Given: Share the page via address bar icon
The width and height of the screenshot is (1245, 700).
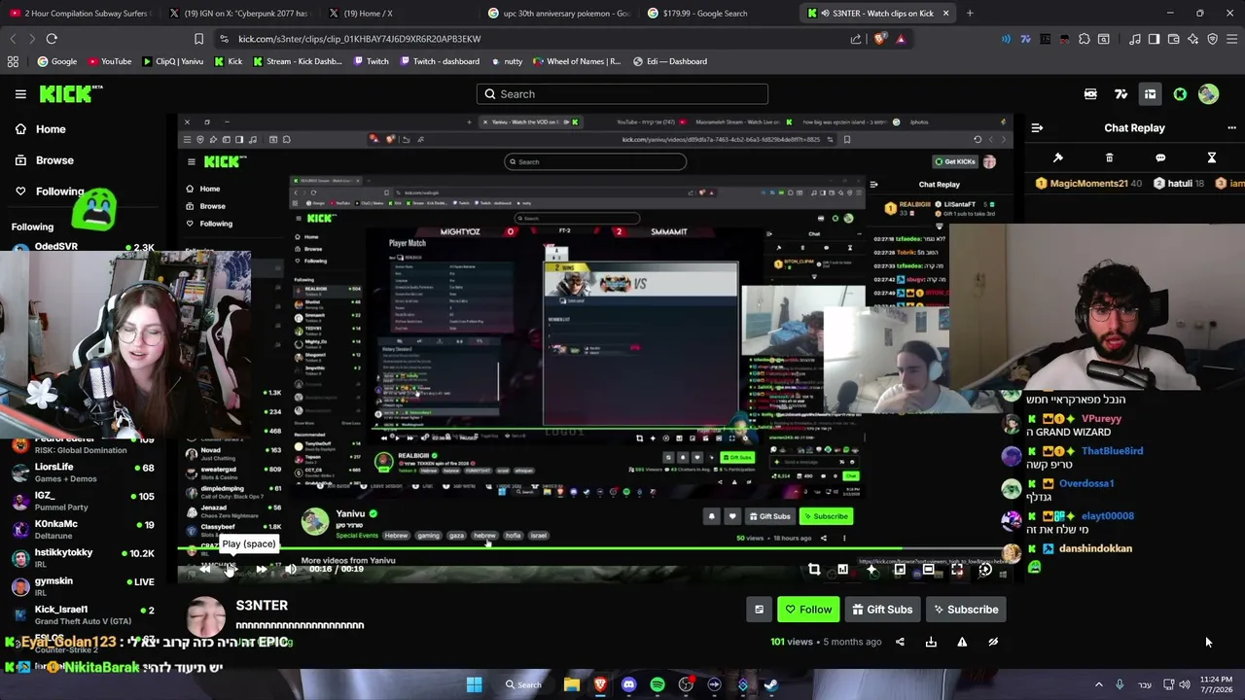Looking at the screenshot, I should pyautogui.click(x=856, y=39).
